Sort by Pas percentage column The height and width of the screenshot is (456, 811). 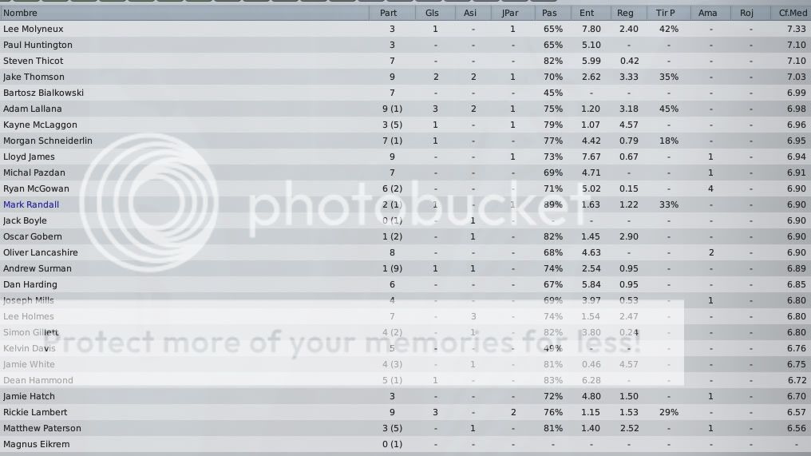pos(549,13)
